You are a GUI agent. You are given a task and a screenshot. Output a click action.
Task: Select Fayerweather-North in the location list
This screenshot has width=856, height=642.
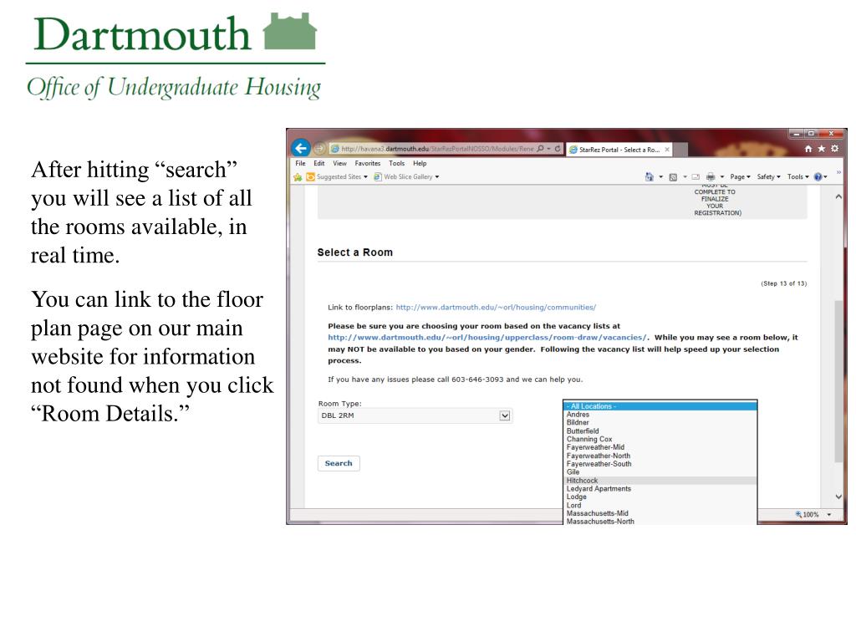tap(660, 456)
